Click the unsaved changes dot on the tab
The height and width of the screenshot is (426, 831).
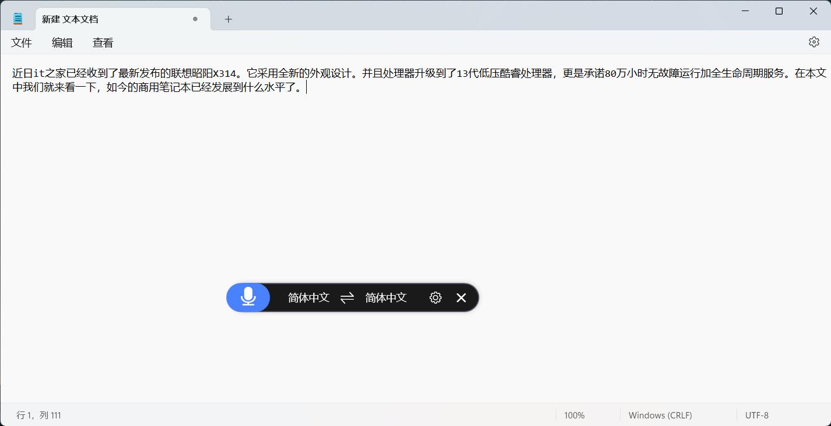pos(195,19)
